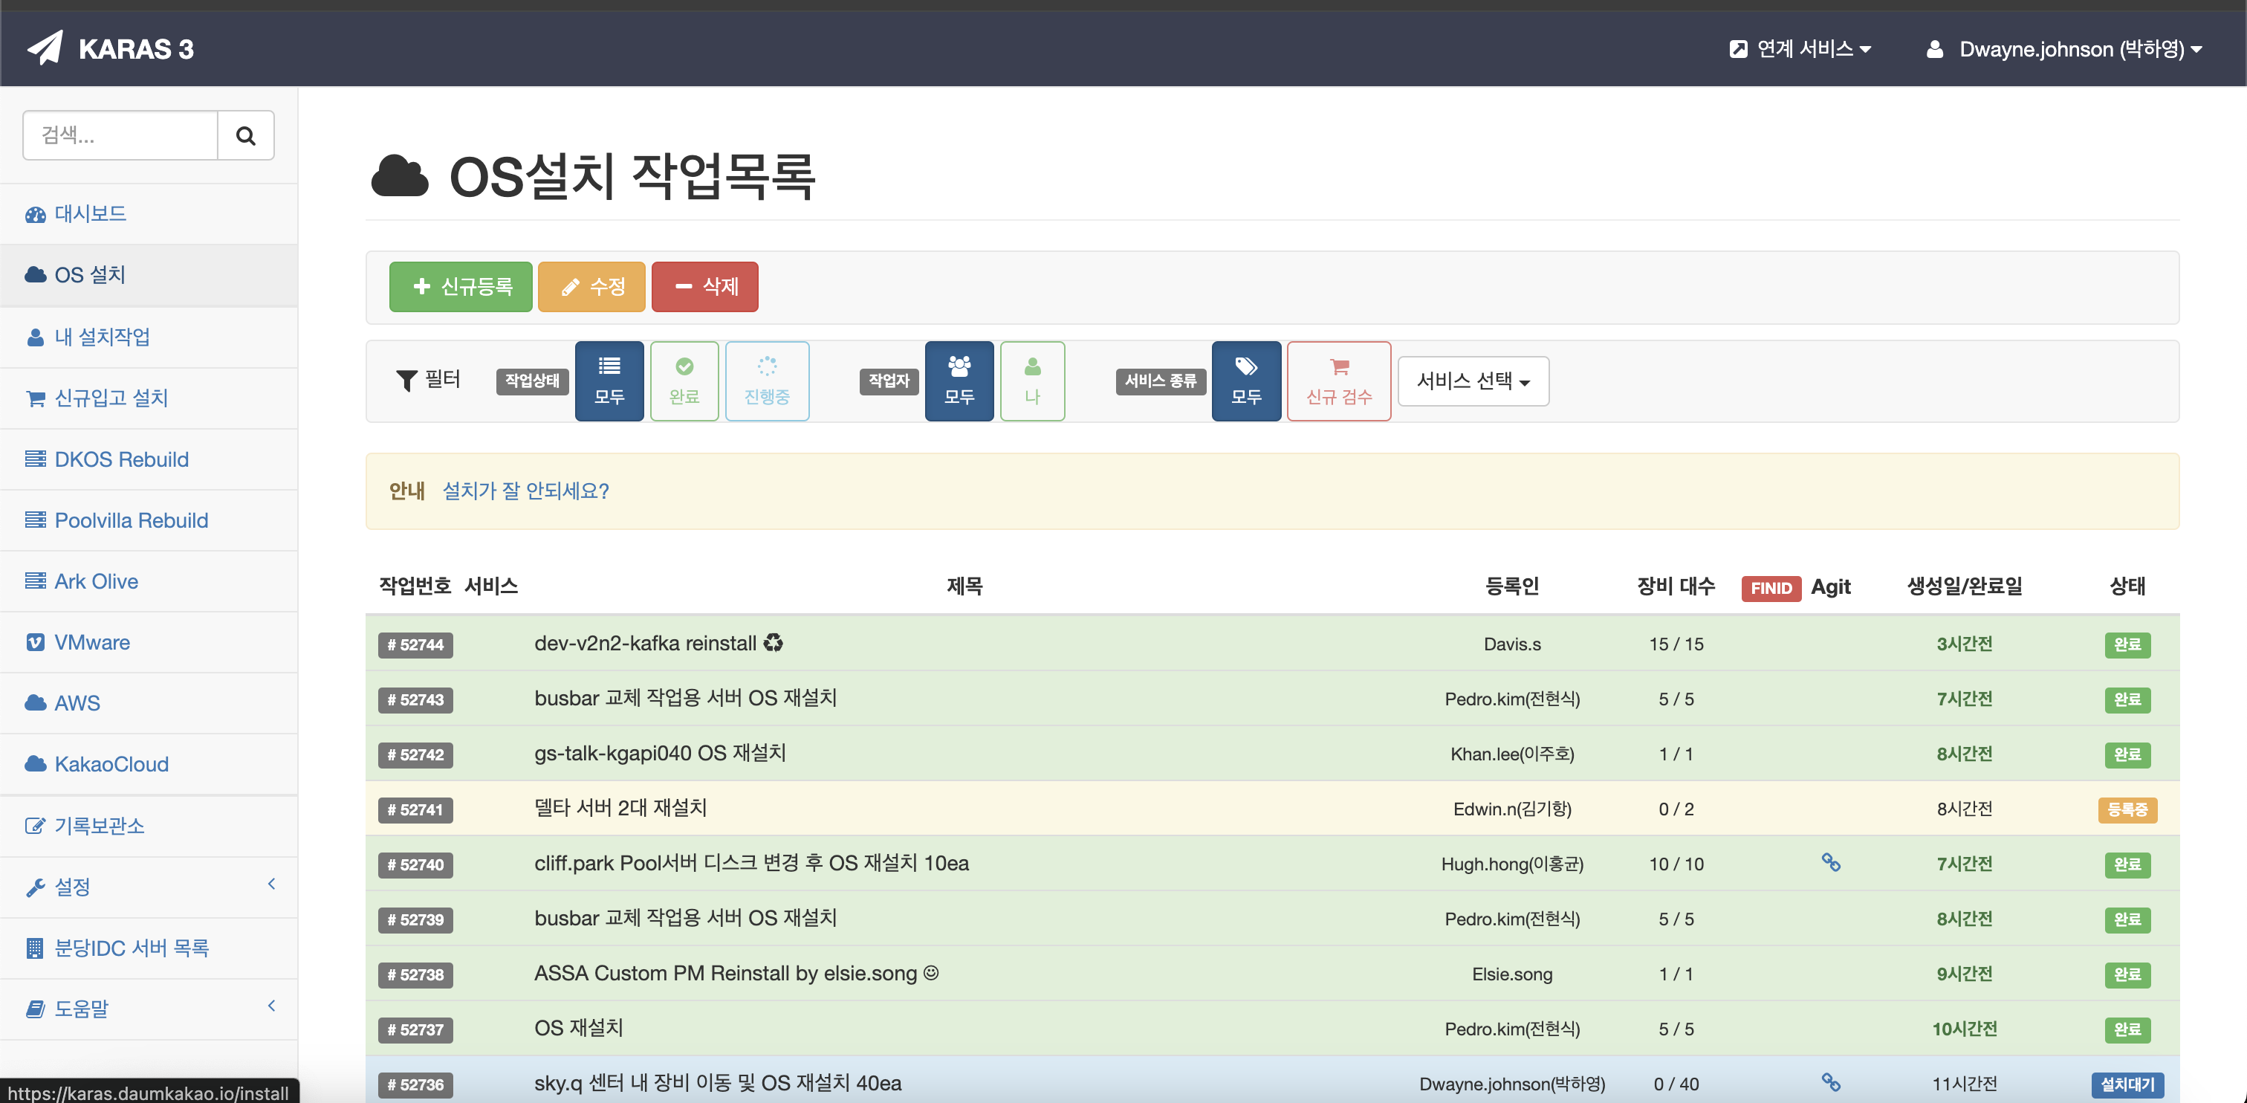Click the orange 수정 button

[x=591, y=287]
